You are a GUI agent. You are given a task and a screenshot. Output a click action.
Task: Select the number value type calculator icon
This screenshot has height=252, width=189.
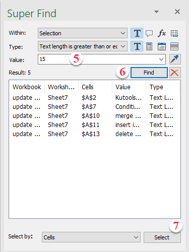[x=149, y=46]
